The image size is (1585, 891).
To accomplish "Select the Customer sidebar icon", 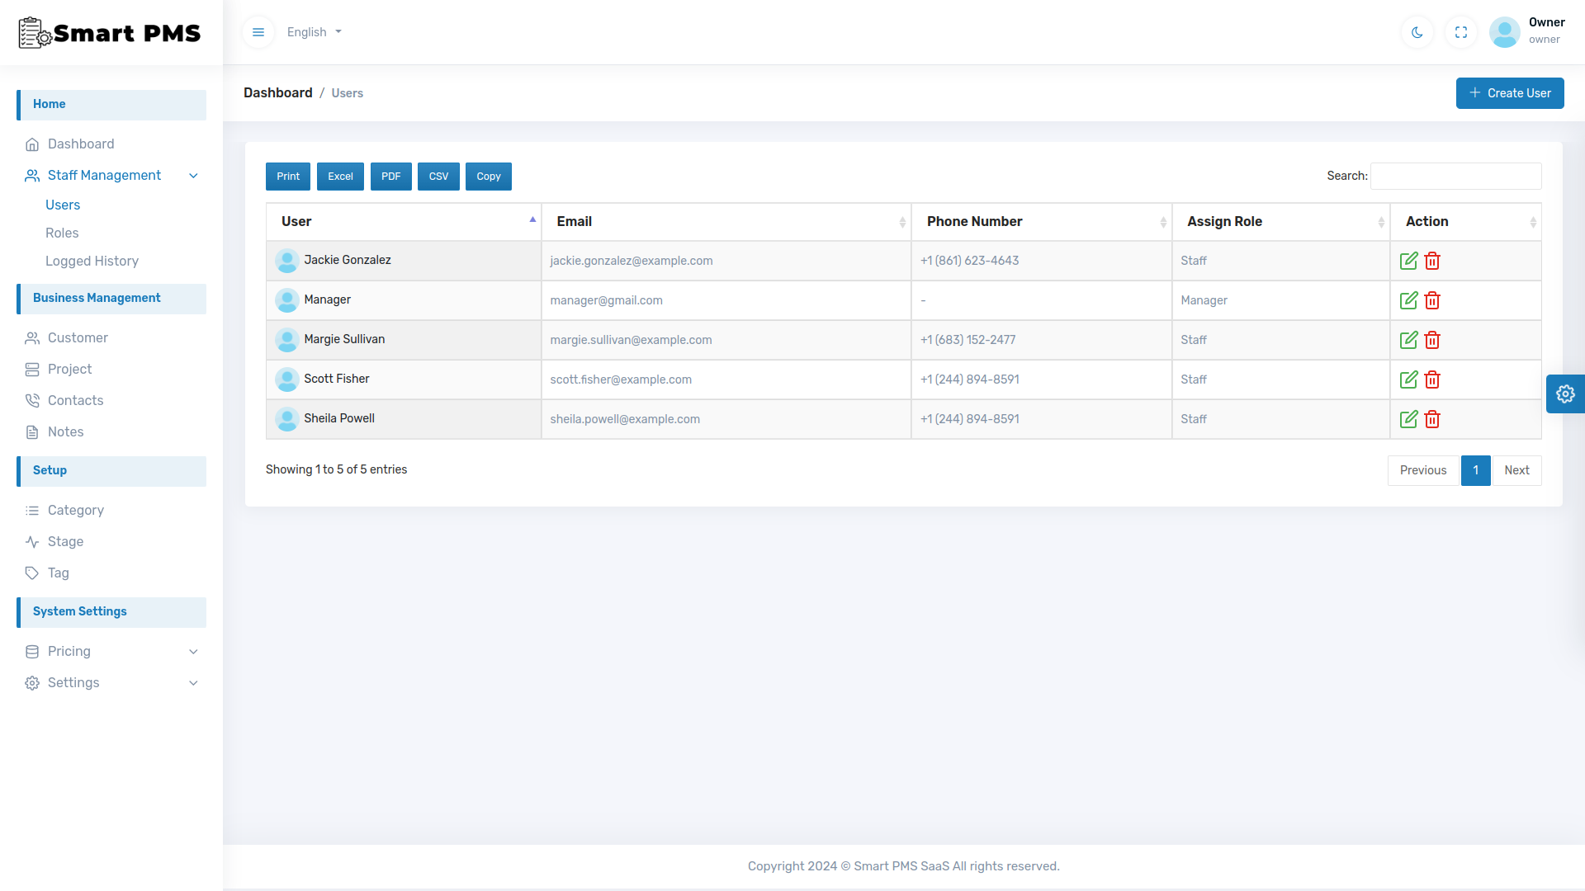I will click(x=32, y=337).
